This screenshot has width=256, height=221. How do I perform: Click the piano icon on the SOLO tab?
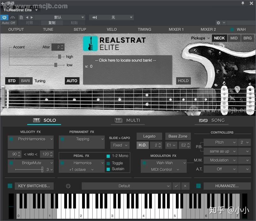pyautogui.click(x=37, y=120)
